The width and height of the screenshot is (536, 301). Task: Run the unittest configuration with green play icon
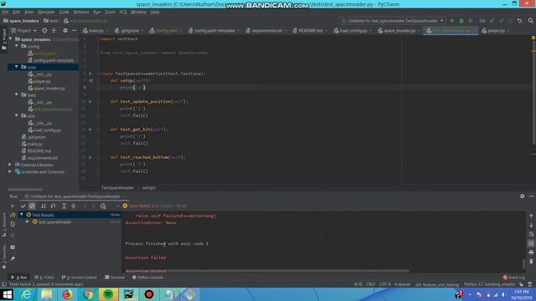coord(452,21)
